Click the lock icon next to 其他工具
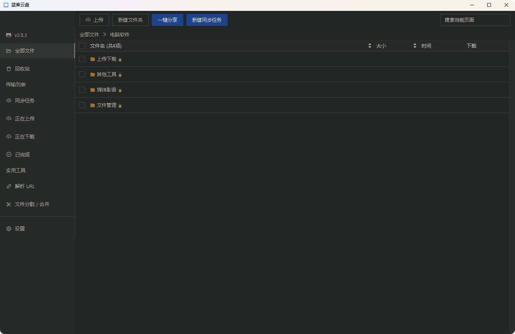The width and height of the screenshot is (515, 334). click(120, 75)
